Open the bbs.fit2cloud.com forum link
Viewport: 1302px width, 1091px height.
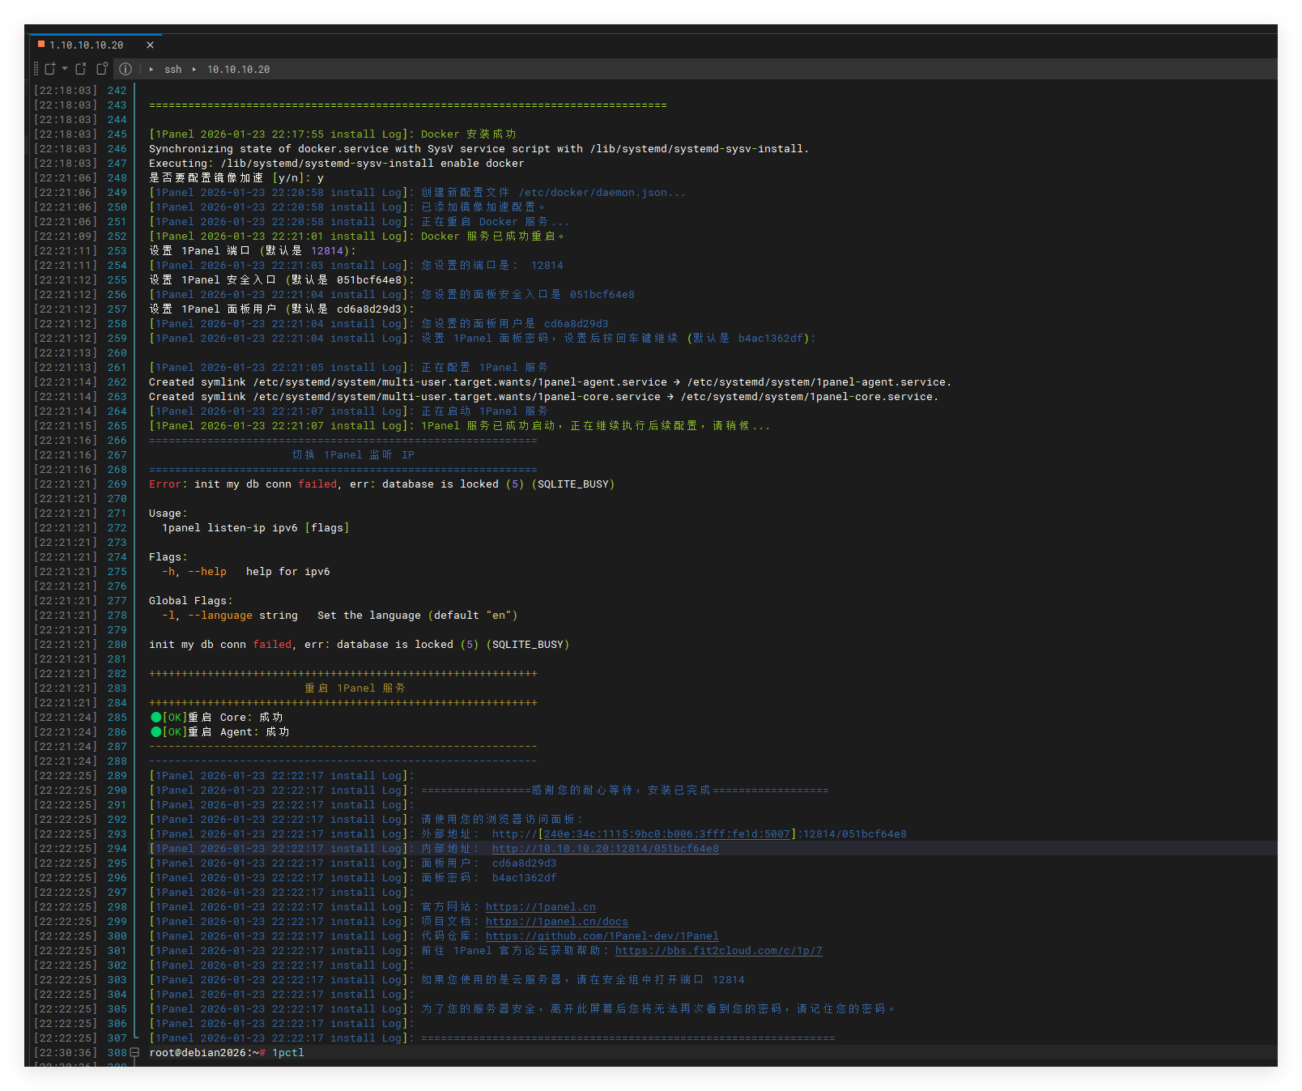point(718,951)
